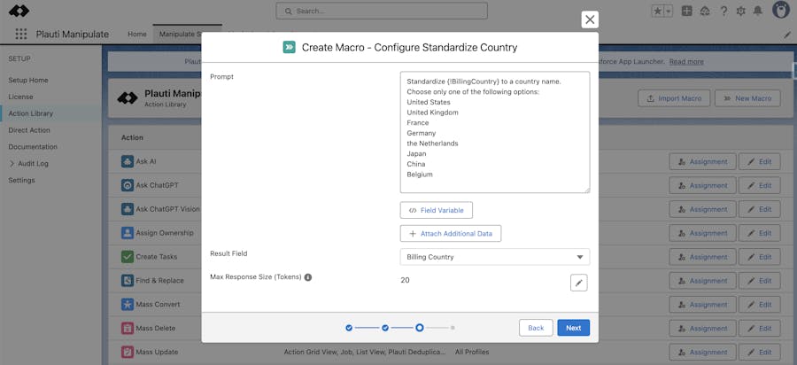
Task: Click into the global Search box
Action: (381, 11)
